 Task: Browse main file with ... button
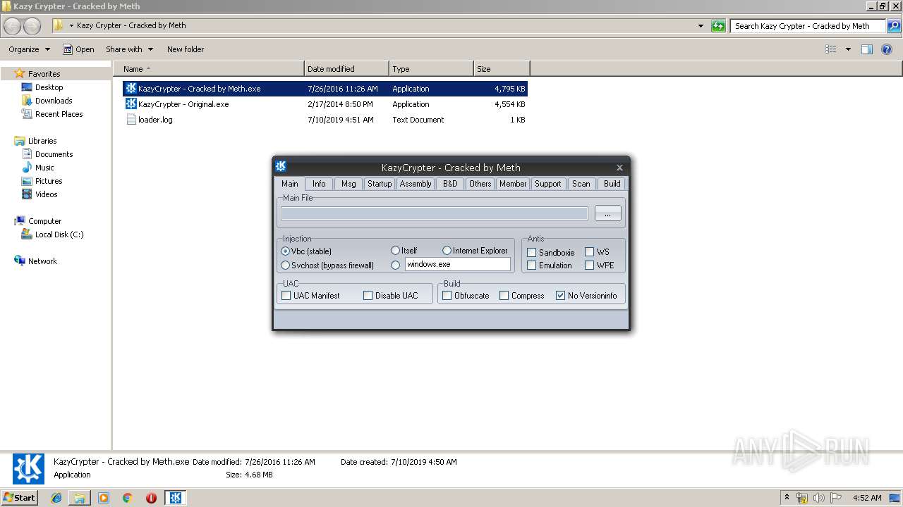pyautogui.click(x=608, y=213)
